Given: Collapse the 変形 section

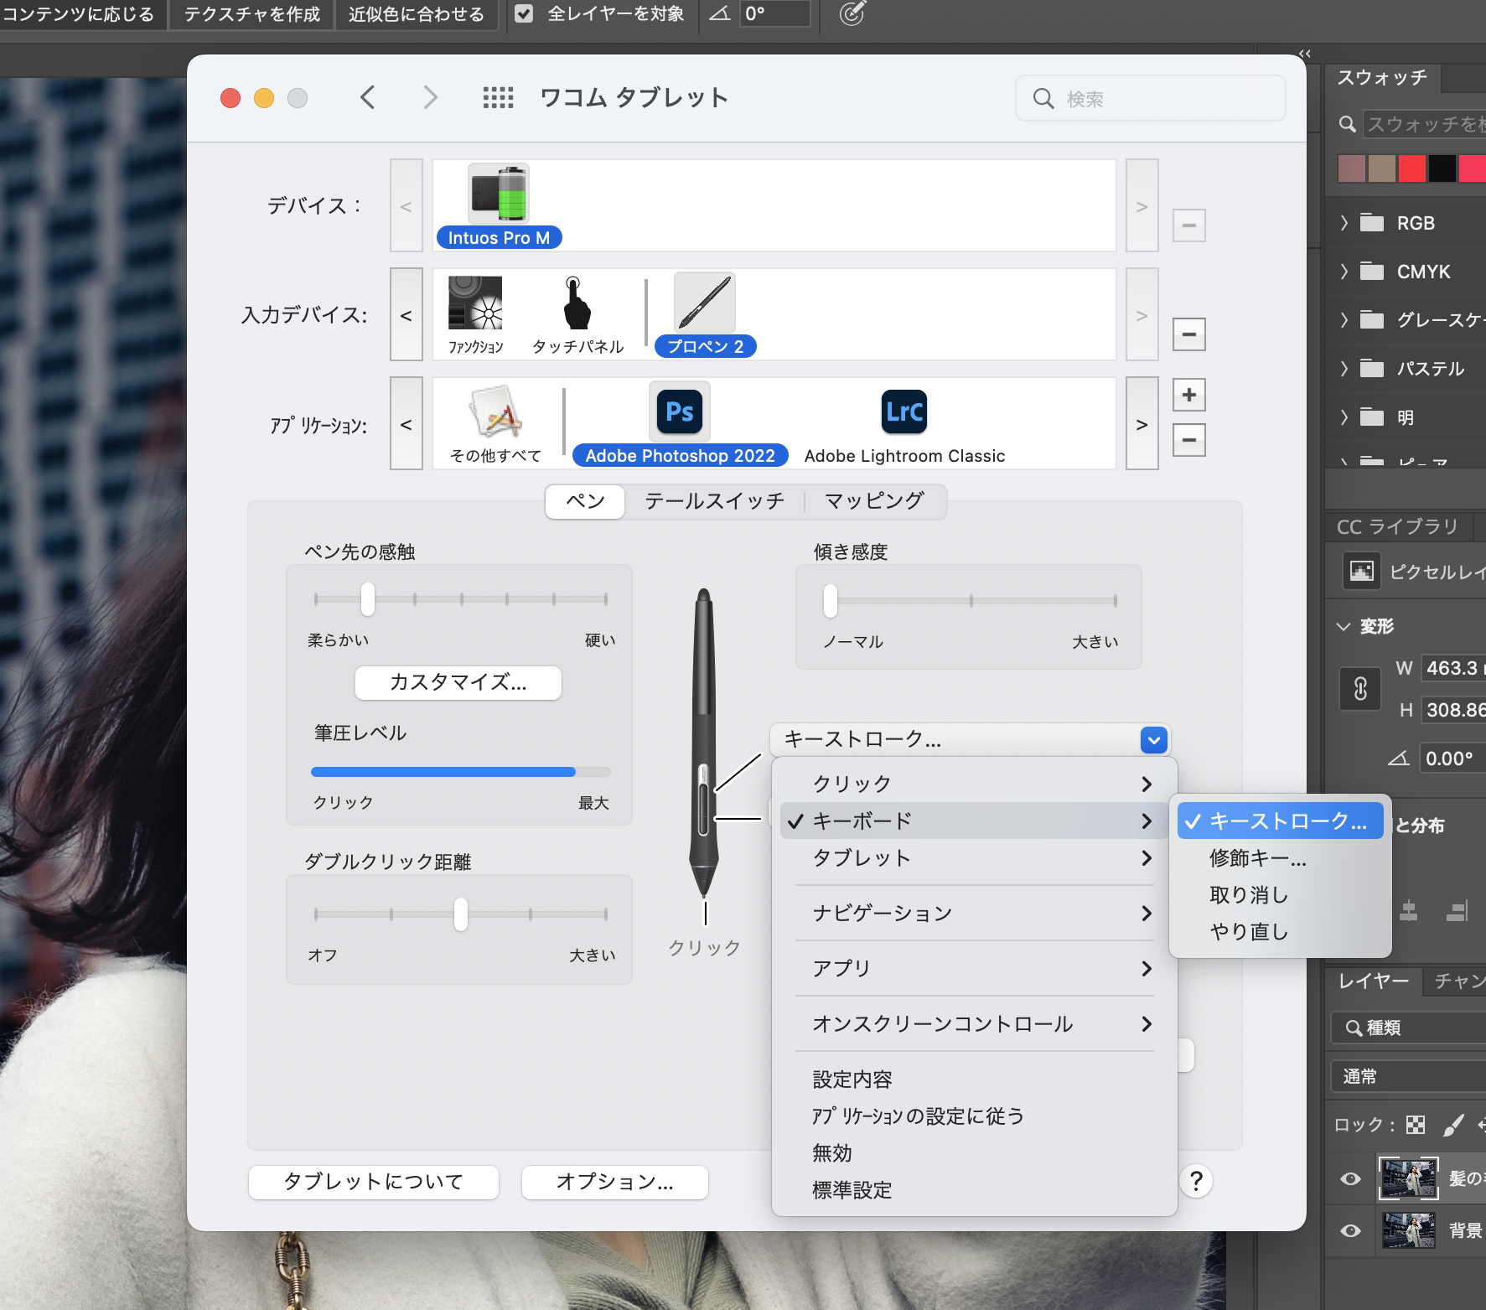Looking at the screenshot, I should pyautogui.click(x=1344, y=626).
